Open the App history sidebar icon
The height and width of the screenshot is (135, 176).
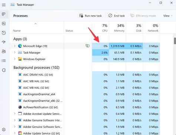(x=4, y=33)
